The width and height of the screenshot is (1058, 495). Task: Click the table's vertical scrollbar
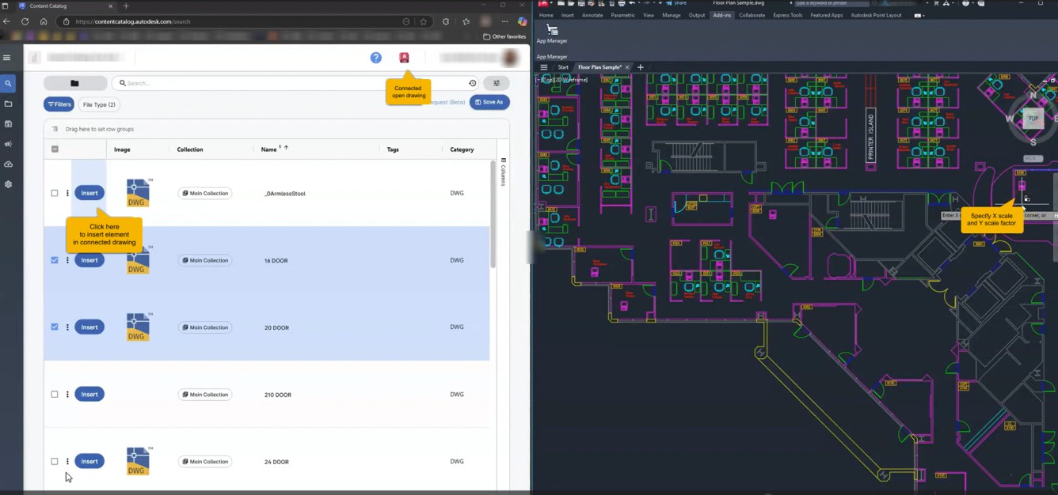pos(493,213)
